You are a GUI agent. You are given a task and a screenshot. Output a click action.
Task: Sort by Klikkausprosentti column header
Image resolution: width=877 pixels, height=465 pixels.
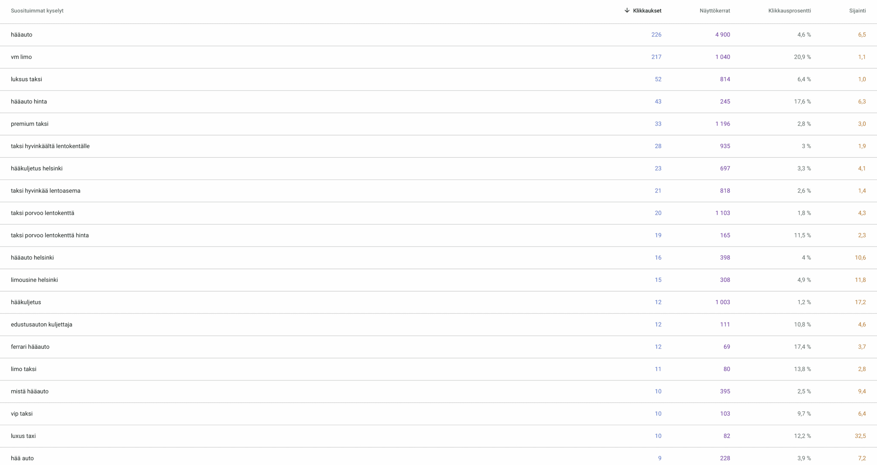(789, 11)
